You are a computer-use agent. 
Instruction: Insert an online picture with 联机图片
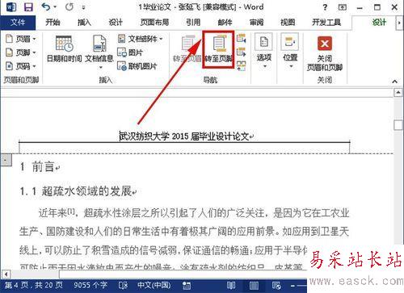coord(137,66)
